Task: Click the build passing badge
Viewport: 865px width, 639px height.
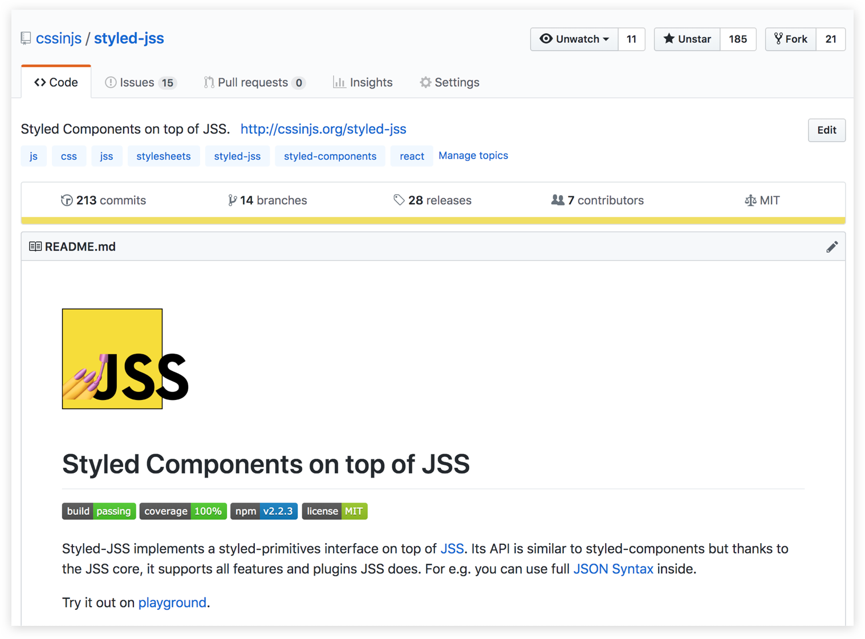Action: coord(99,511)
